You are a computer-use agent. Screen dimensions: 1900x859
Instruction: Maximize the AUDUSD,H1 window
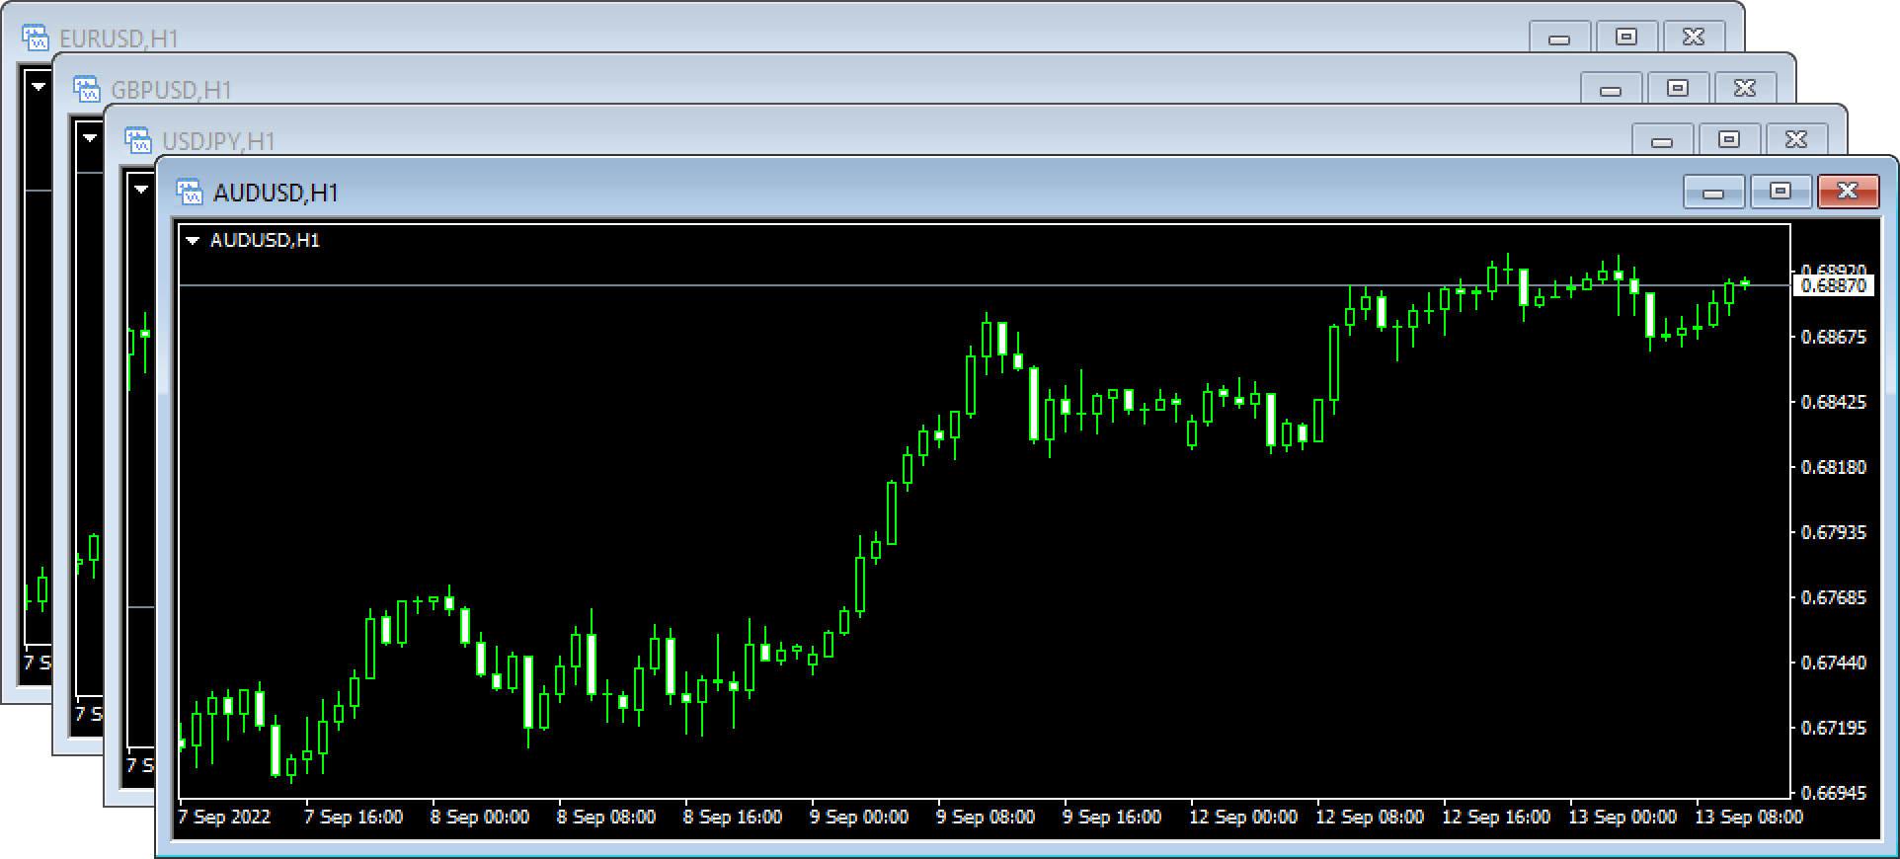coord(1781,192)
